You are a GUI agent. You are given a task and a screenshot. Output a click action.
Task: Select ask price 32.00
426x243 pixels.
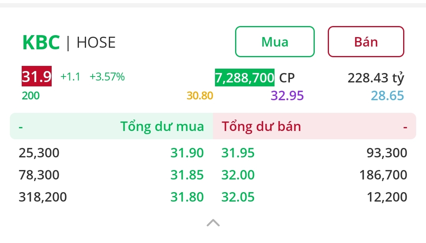(238, 175)
